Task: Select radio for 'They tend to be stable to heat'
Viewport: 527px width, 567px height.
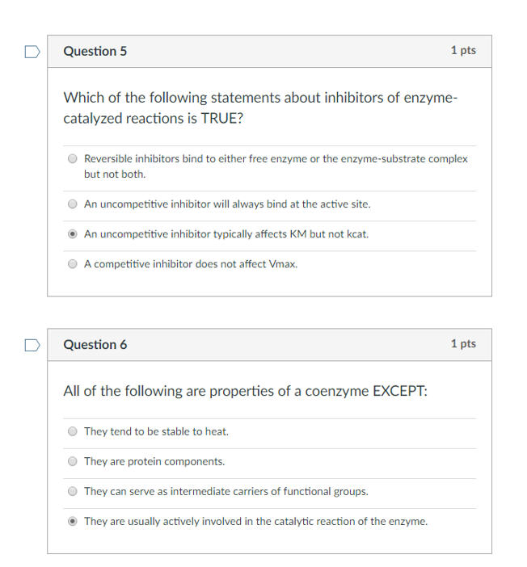Action: click(x=73, y=431)
